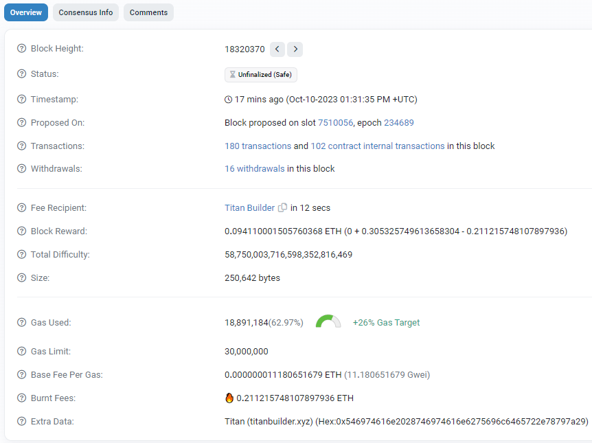
Task: Click the flame icon by Burnt Fees
Action: (x=229, y=398)
